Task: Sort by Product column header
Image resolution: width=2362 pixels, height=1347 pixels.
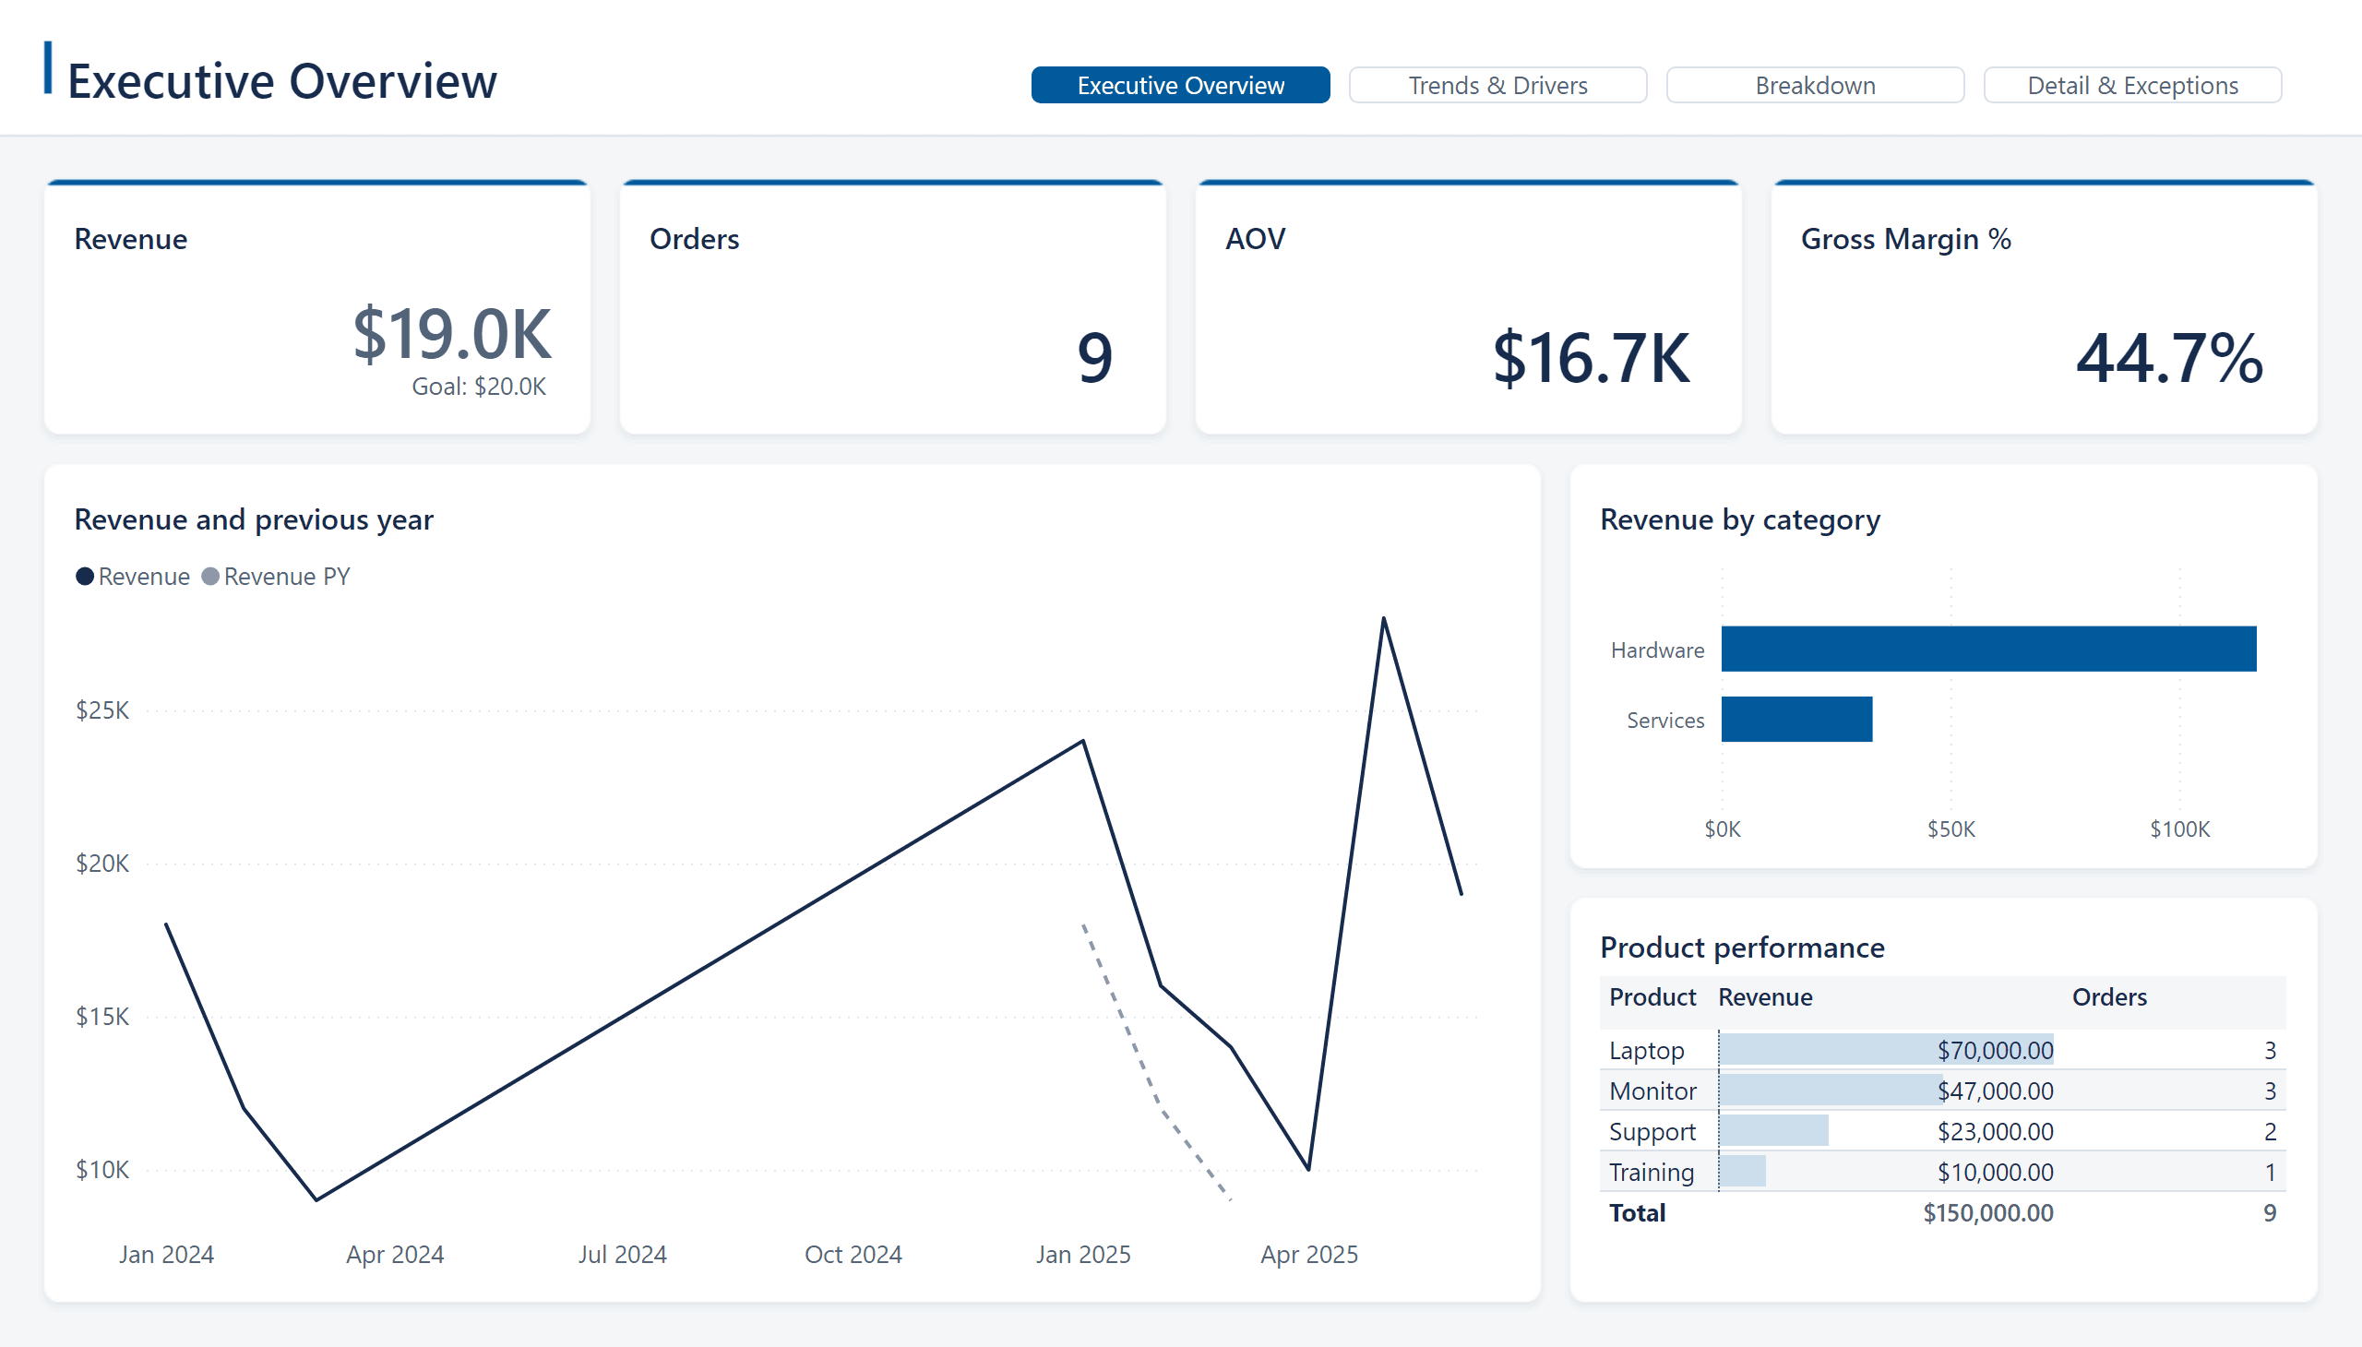Action: coord(1652,997)
